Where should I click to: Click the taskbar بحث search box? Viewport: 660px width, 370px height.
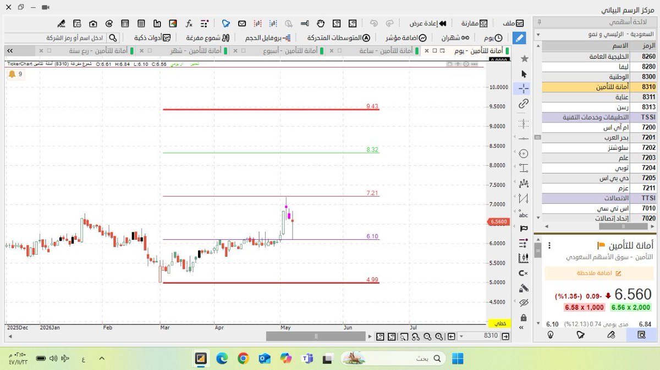click(x=393, y=358)
